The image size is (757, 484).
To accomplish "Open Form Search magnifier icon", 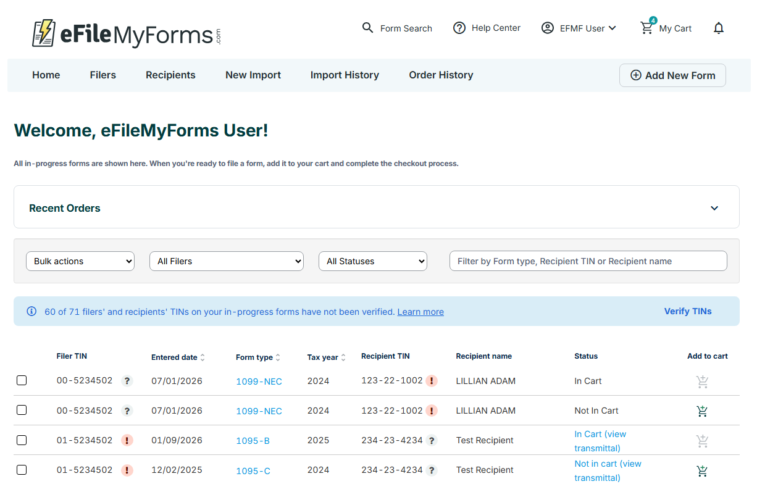I will [x=367, y=28].
